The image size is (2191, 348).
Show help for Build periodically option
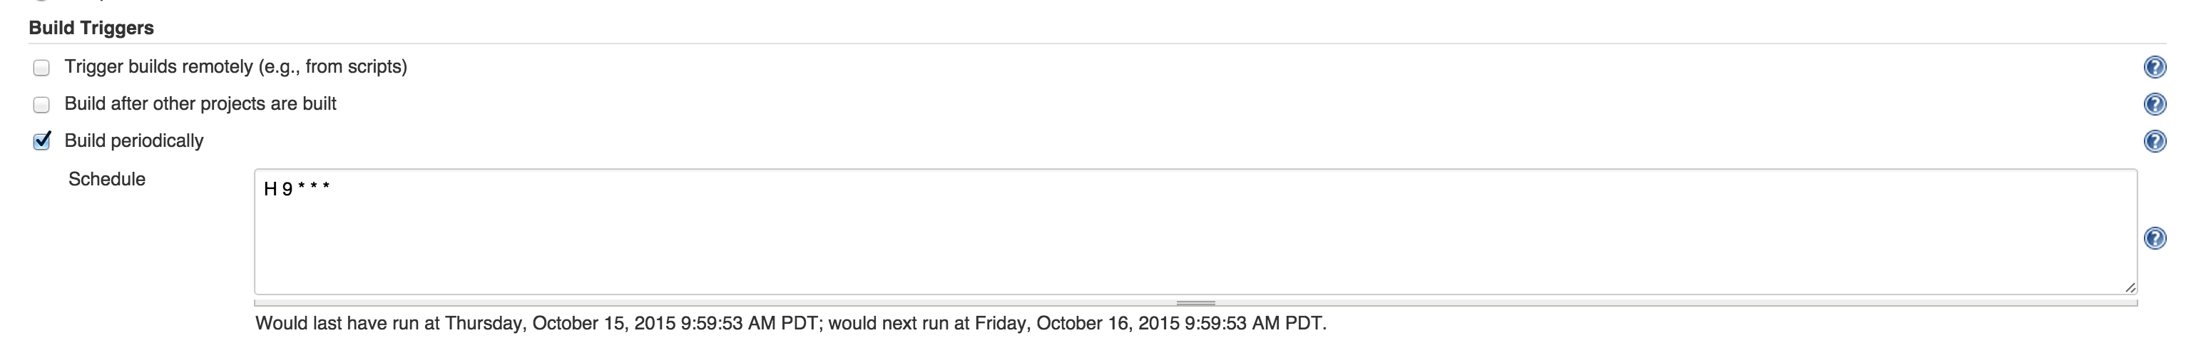pos(2155,141)
